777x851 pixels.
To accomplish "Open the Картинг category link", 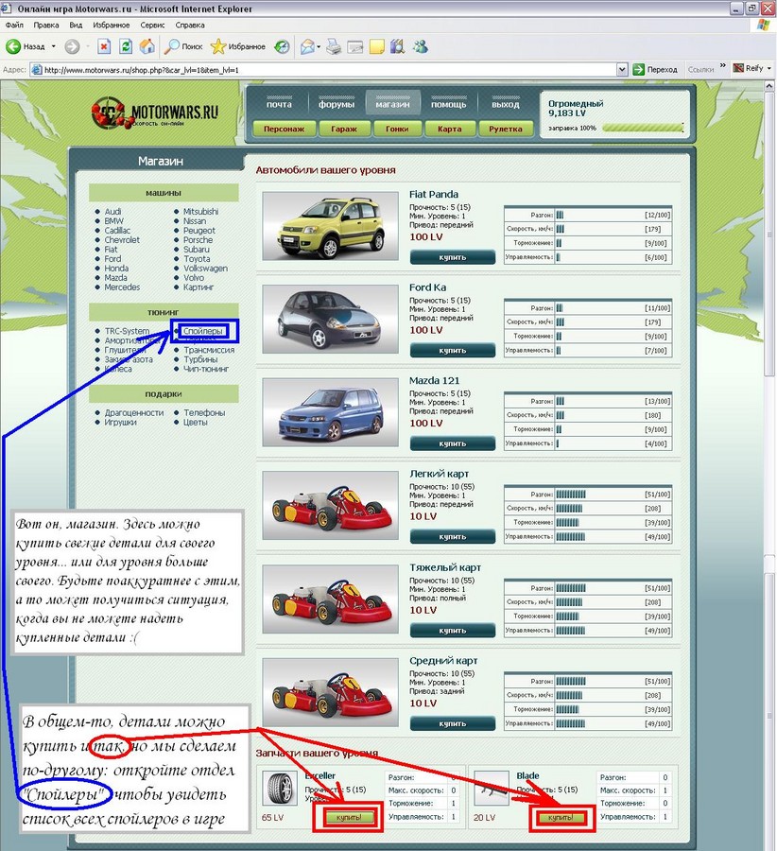I will (199, 287).
